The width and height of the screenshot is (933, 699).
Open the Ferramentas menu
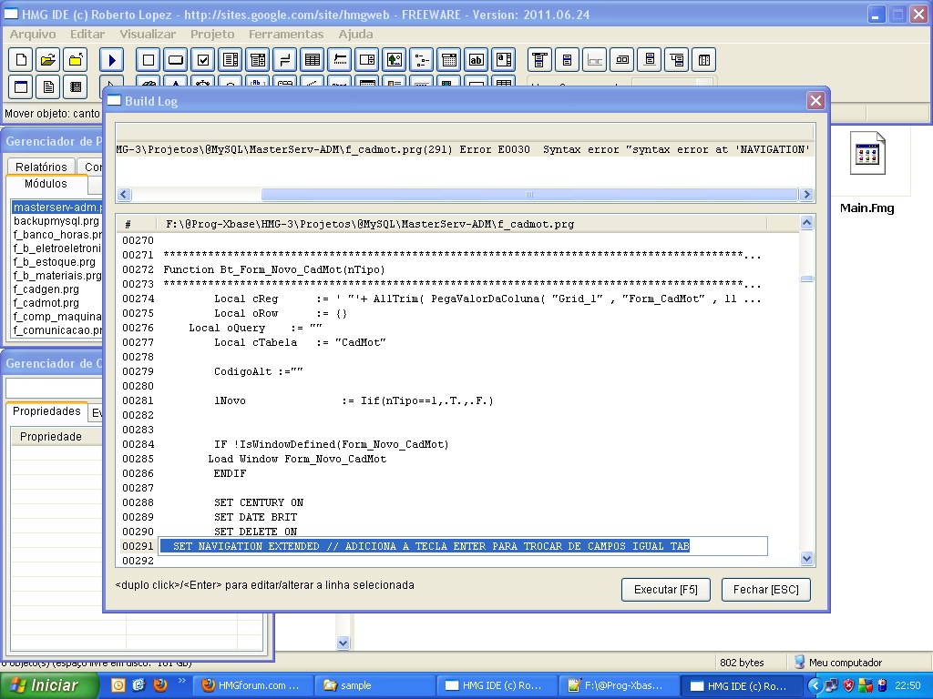pyautogui.click(x=286, y=34)
